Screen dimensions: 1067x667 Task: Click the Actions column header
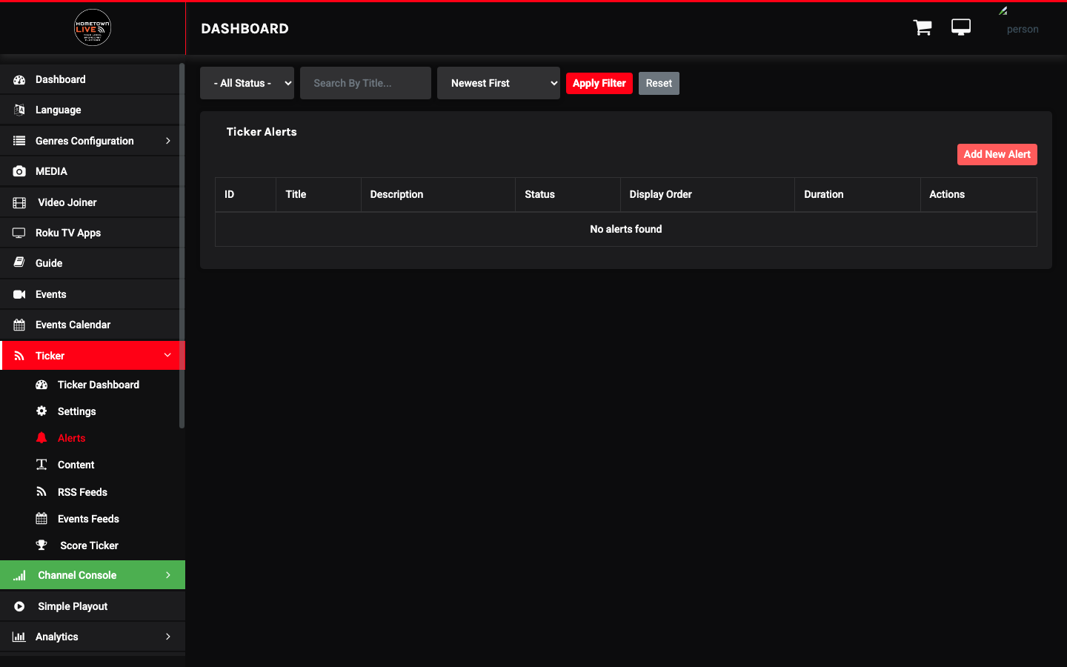978,194
